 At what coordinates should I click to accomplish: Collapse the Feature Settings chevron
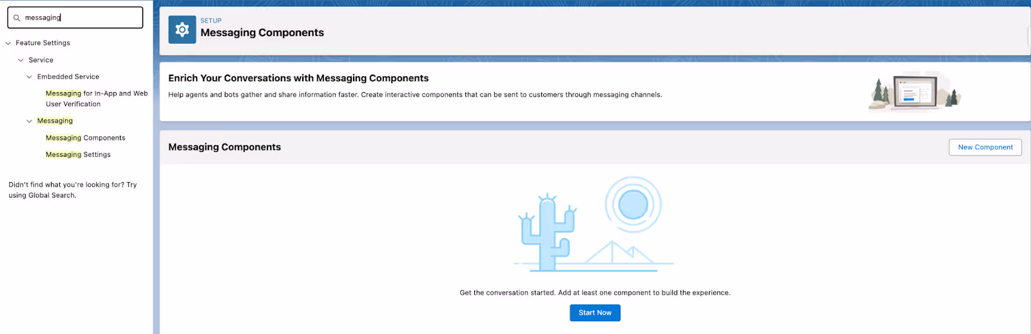8,43
